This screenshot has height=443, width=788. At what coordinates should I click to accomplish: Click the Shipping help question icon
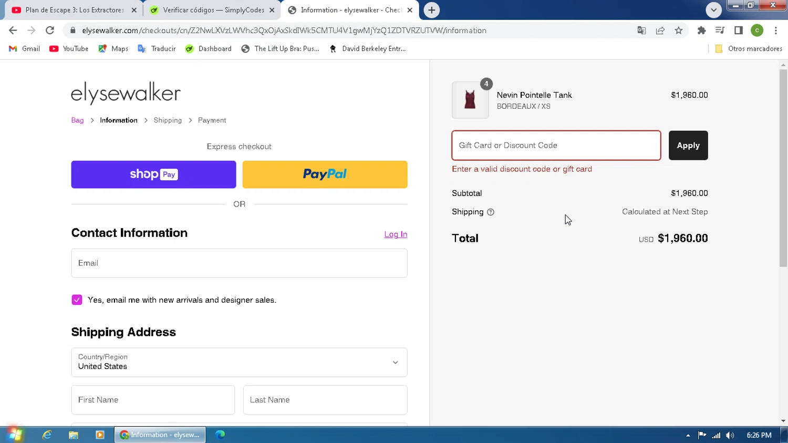pos(491,212)
